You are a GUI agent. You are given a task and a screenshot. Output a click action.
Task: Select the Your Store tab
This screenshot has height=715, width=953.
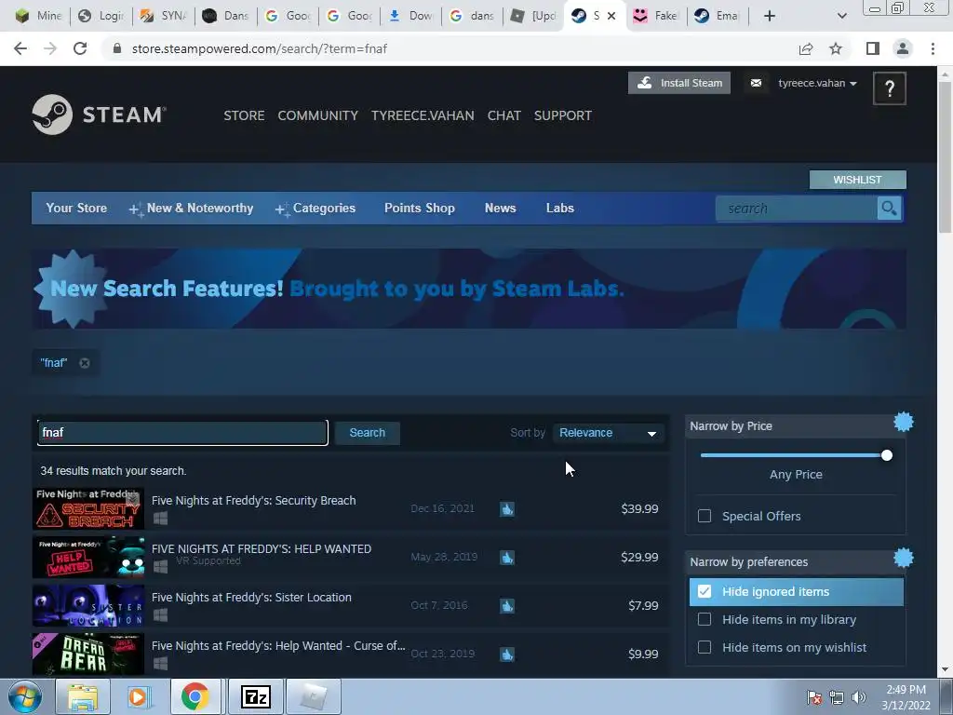pos(76,208)
